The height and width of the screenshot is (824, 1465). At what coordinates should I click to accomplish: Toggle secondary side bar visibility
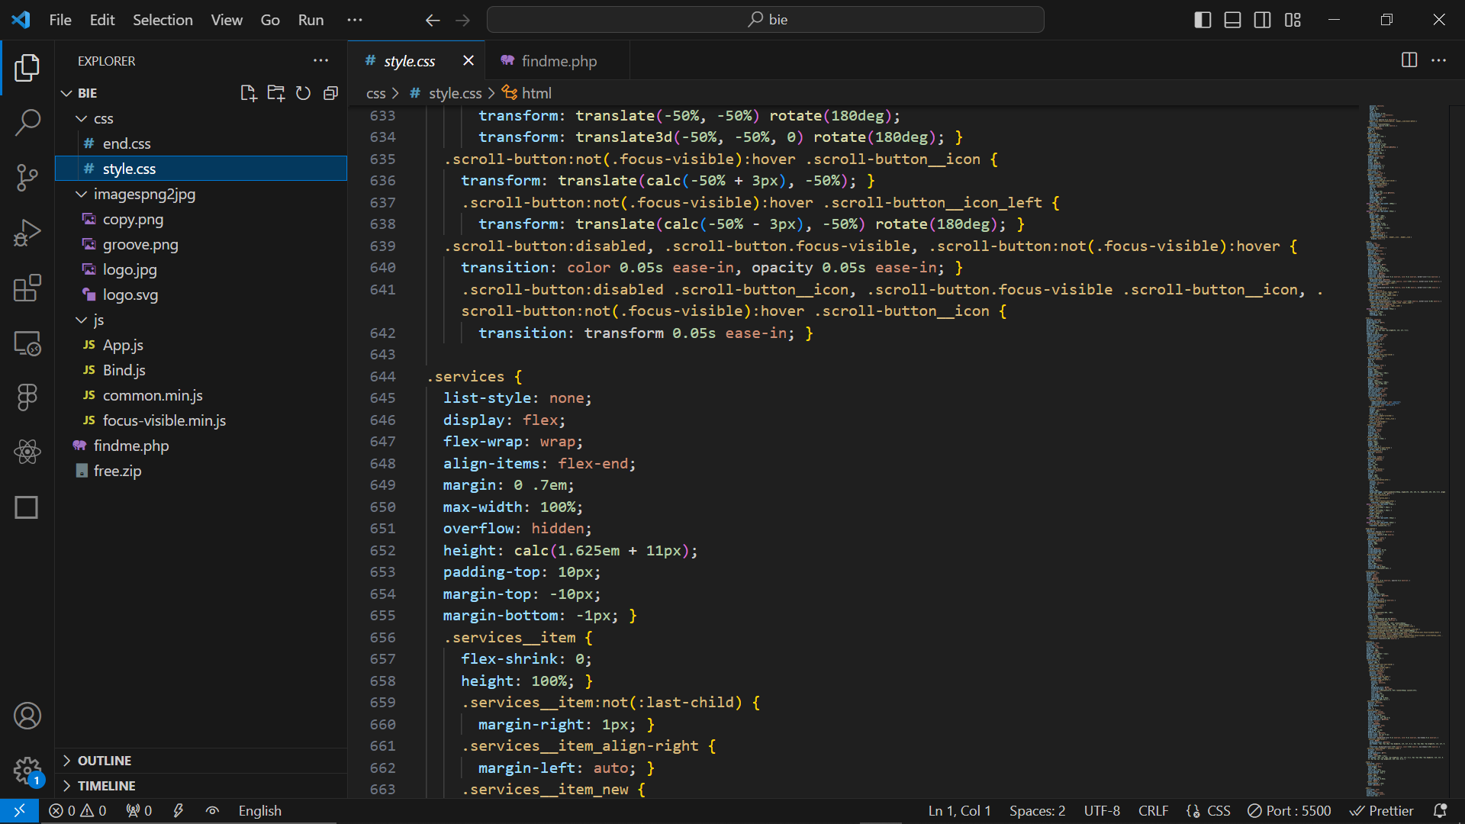click(x=1262, y=20)
